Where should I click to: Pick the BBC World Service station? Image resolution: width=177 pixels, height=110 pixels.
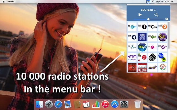pyautogui.click(x=142, y=37)
